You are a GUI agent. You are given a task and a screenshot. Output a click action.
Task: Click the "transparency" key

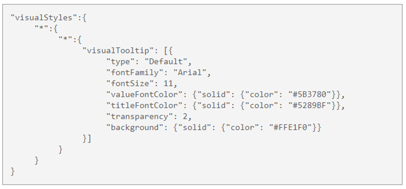coord(140,117)
